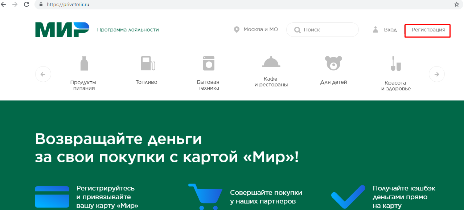Select the Продукты питания category
Screen dimensions: 464x210
84,85
